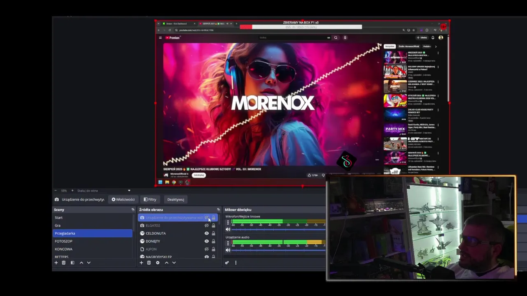Open Urządzenie audio options dots

(228, 243)
